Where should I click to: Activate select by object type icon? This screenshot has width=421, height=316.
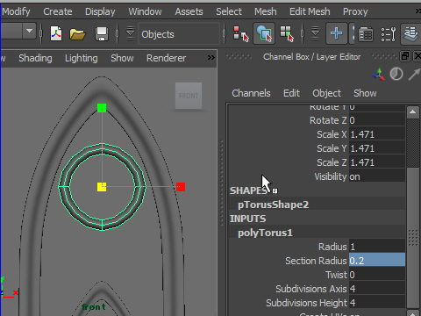[x=264, y=33]
